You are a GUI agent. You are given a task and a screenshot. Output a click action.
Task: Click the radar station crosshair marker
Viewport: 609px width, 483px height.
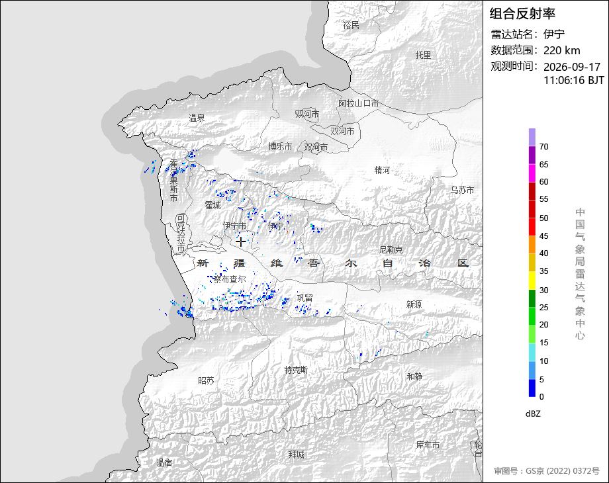240,242
